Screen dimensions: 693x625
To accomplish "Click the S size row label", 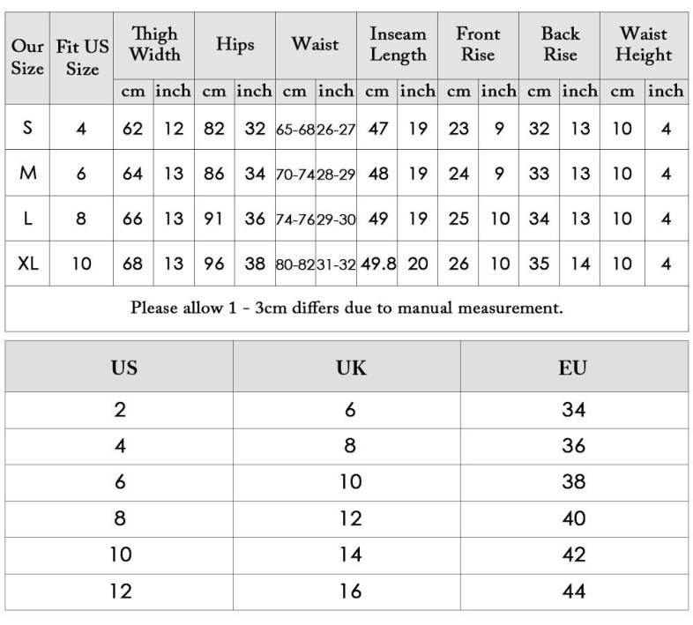I will tap(28, 128).
